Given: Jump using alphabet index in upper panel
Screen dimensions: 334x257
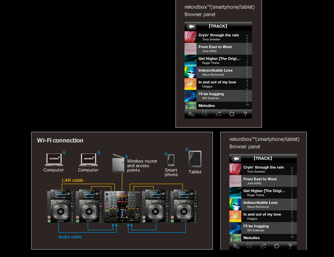Looking at the screenshot, I should tap(247, 70).
